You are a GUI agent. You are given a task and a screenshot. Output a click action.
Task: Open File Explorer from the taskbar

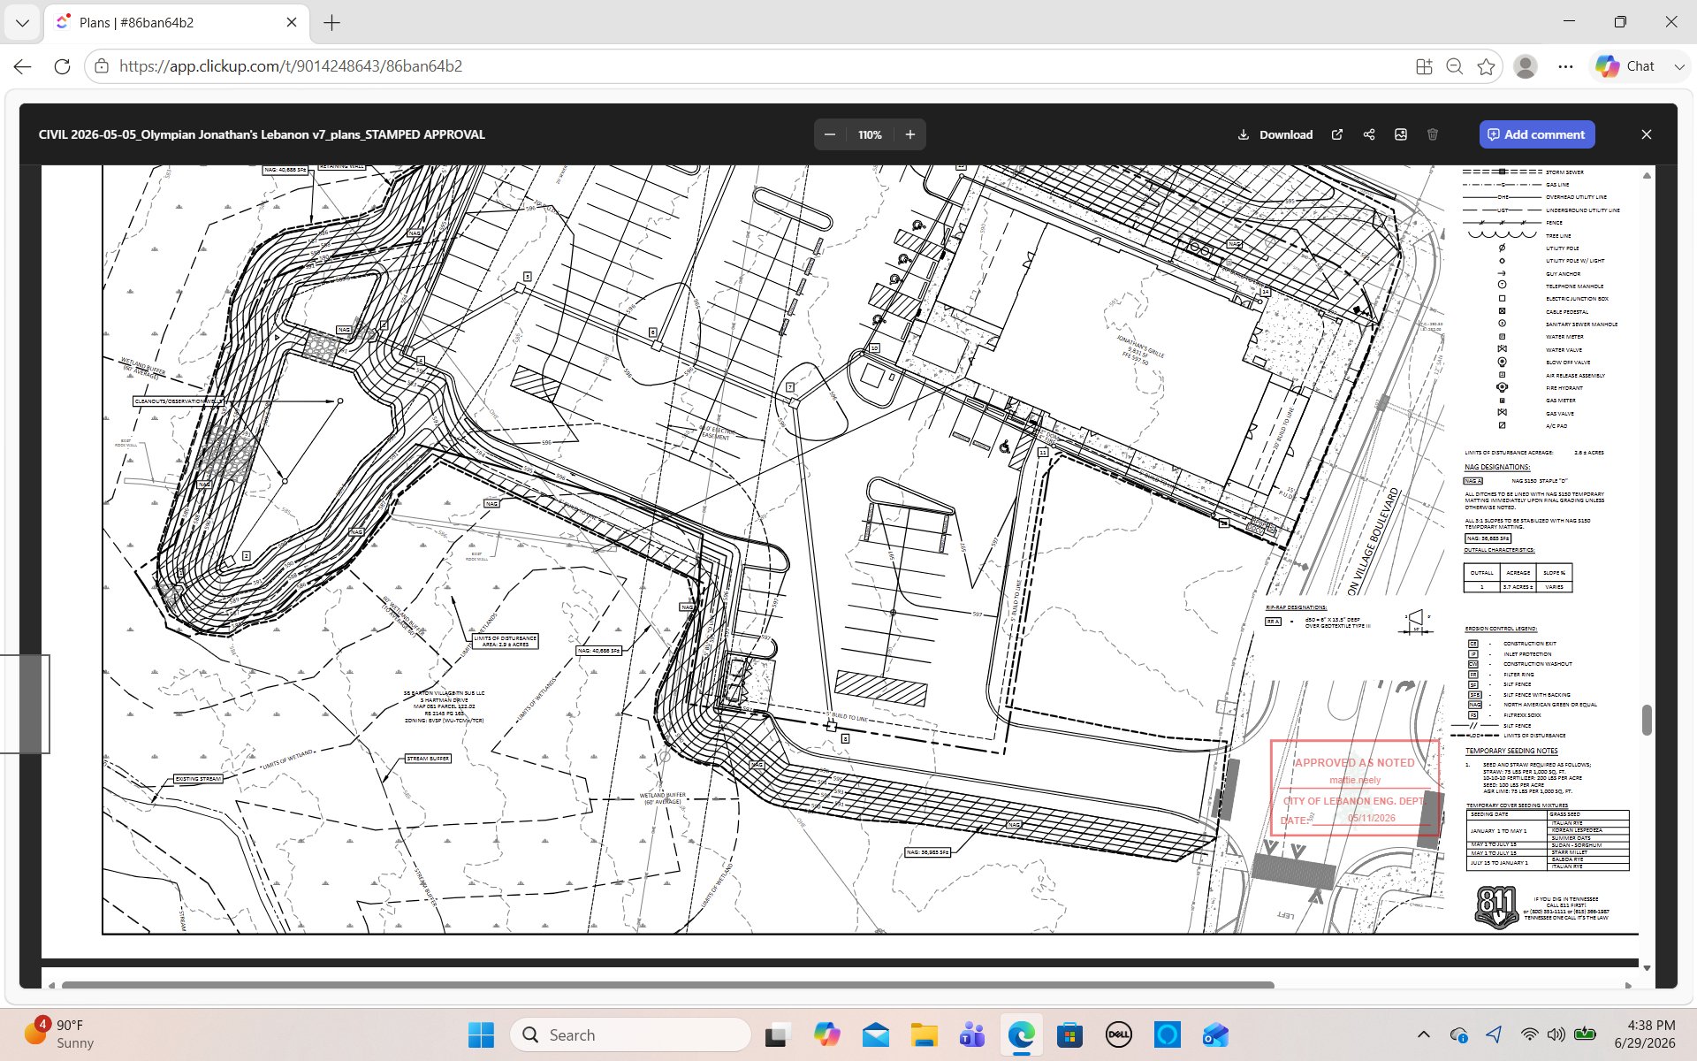tap(925, 1034)
